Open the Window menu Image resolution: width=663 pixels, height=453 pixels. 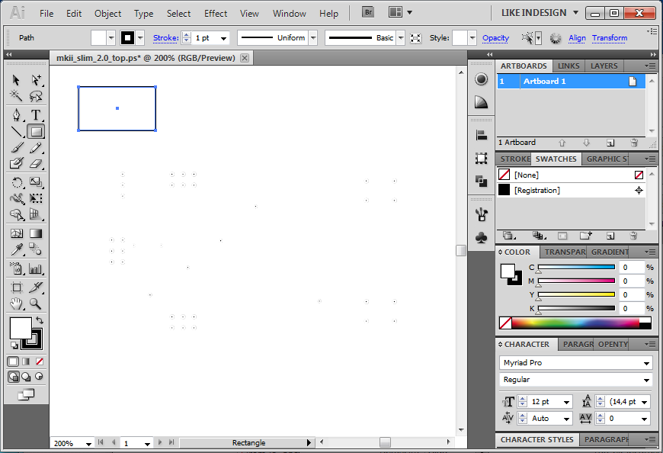pyautogui.click(x=290, y=14)
